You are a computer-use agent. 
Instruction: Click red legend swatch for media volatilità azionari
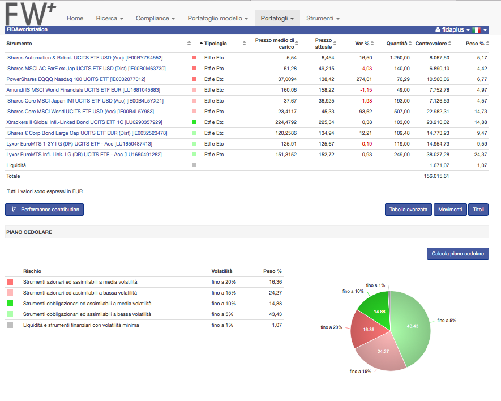[x=10, y=281]
